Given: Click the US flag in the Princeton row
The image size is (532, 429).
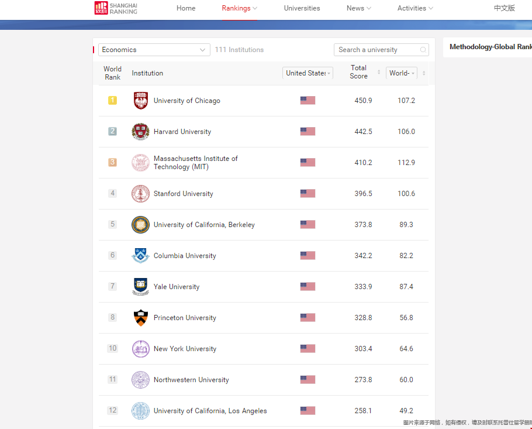Looking at the screenshot, I should (308, 318).
